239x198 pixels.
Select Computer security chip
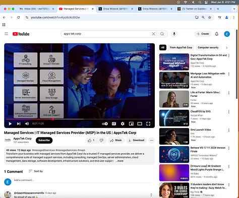pyautogui.click(x=208, y=47)
